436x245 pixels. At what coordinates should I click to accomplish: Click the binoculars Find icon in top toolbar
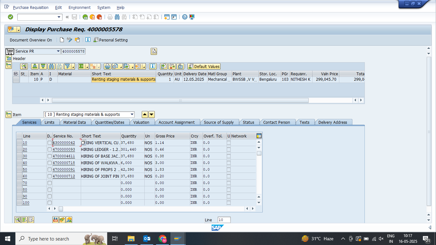click(x=117, y=17)
